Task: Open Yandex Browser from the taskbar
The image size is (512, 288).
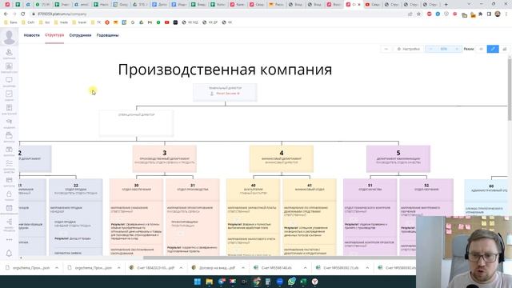Action: pos(314,282)
